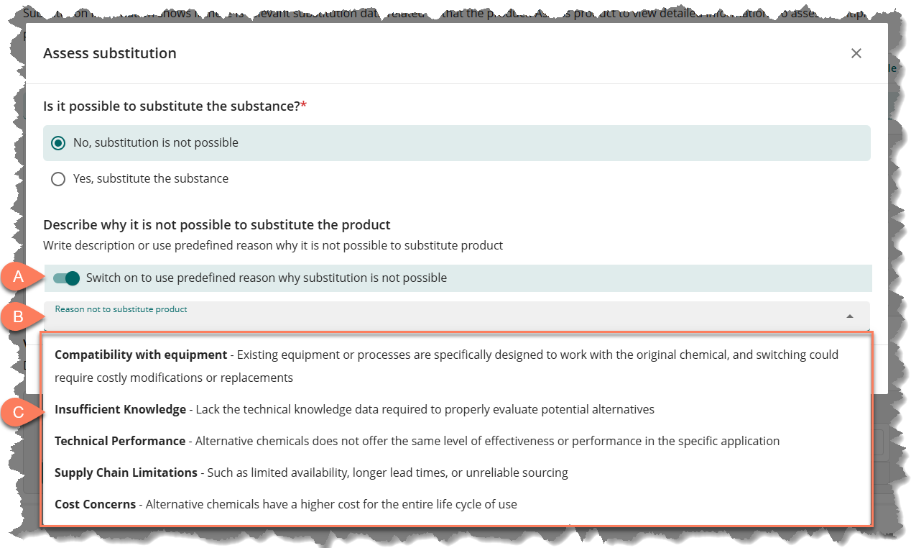Click the "Write description or use predefined reason" hint
The image size is (911, 548).
coord(272,245)
